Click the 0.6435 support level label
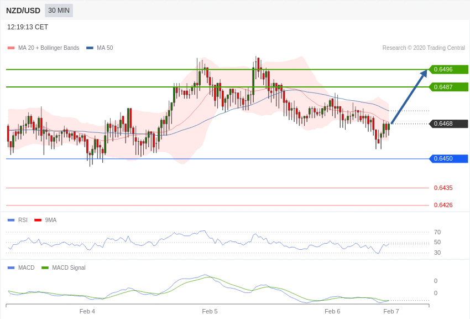This screenshot has height=319, width=470. point(443,188)
